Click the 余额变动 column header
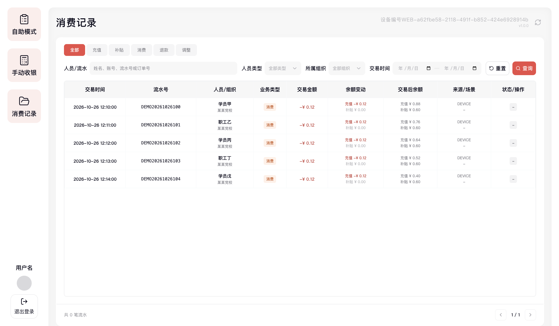The height and width of the screenshot is (326, 559). (356, 89)
